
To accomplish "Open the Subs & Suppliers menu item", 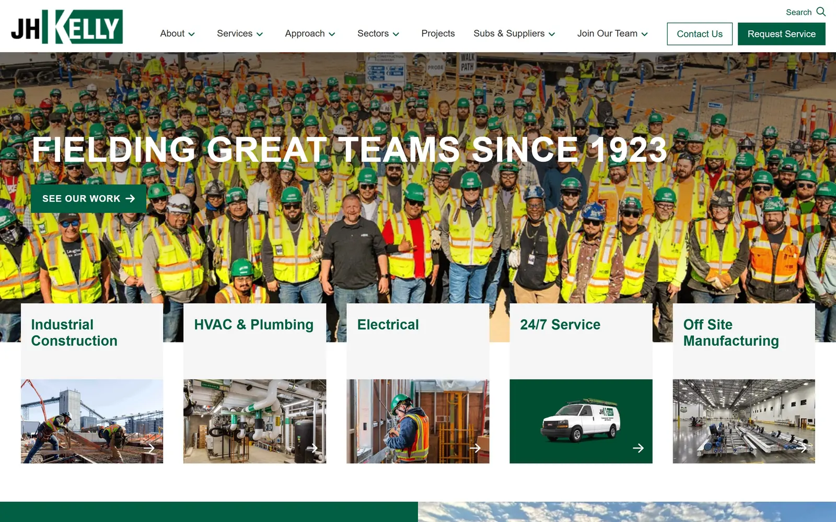I will coord(509,33).
